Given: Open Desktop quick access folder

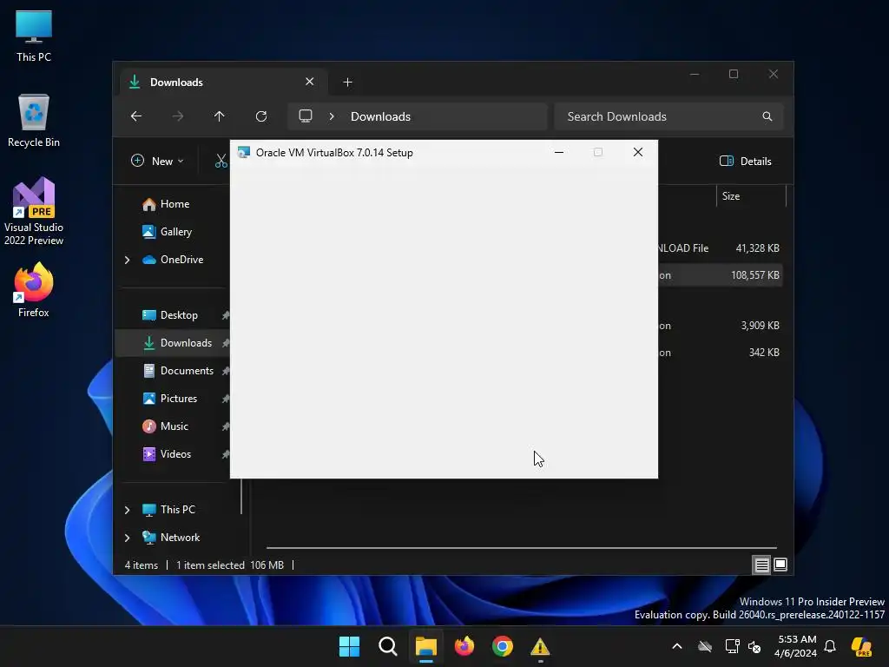Looking at the screenshot, I should (170, 315).
